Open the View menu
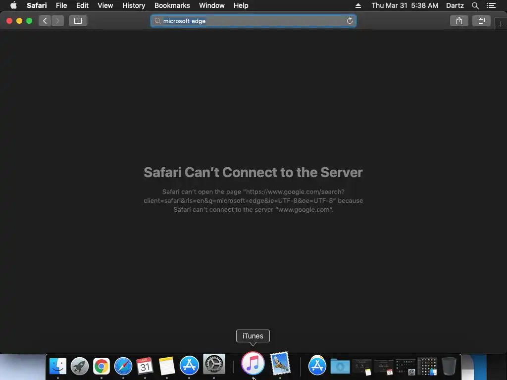Viewport: 507px width, 380px height. tap(105, 5)
